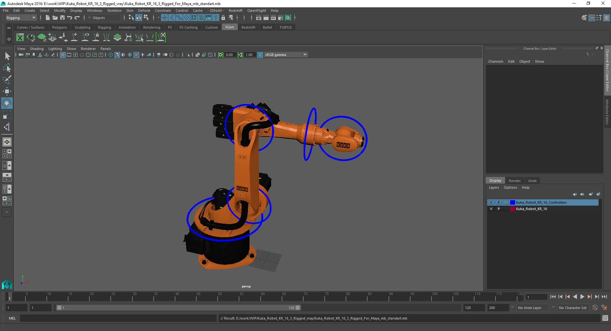Toggle wireframe shading in viewport
The image size is (611, 331).
[x=111, y=55]
